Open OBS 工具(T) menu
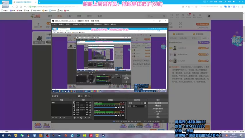Viewport: 245px width, 138px height. pyautogui.click(x=106, y=25)
